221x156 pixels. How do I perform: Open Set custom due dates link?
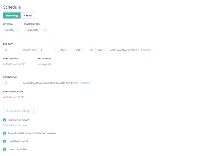pyautogui.click(x=15, y=125)
